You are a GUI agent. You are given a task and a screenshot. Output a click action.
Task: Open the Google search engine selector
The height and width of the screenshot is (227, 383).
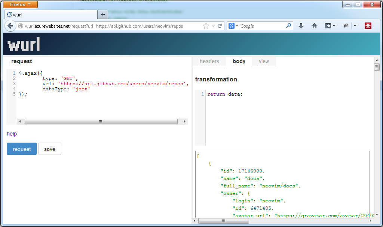pyautogui.click(x=233, y=26)
